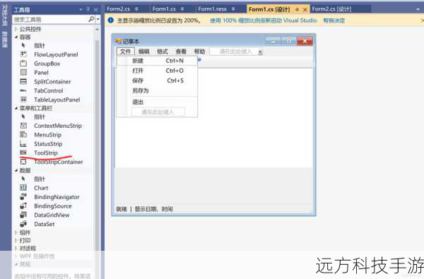
Task: Select the 退出 menu item
Action: coord(157,102)
